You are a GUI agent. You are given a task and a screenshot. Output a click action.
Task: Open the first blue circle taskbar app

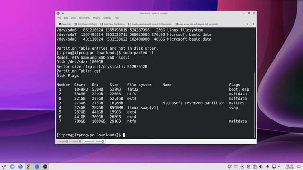click(x=12, y=167)
